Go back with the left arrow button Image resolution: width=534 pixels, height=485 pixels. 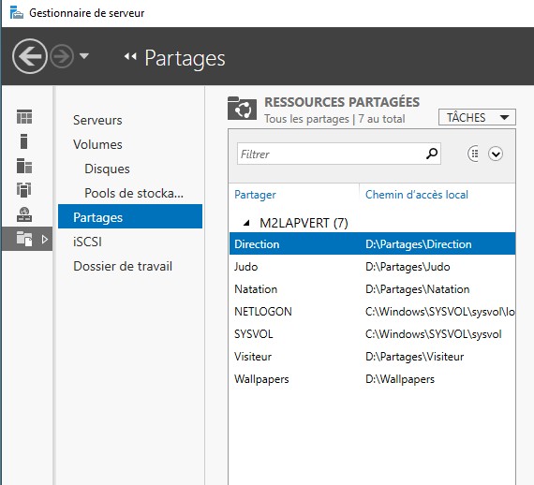(30, 56)
